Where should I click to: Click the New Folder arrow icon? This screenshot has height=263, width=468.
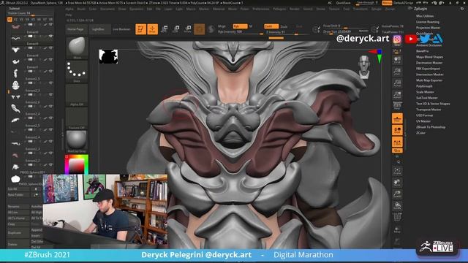[36, 195]
